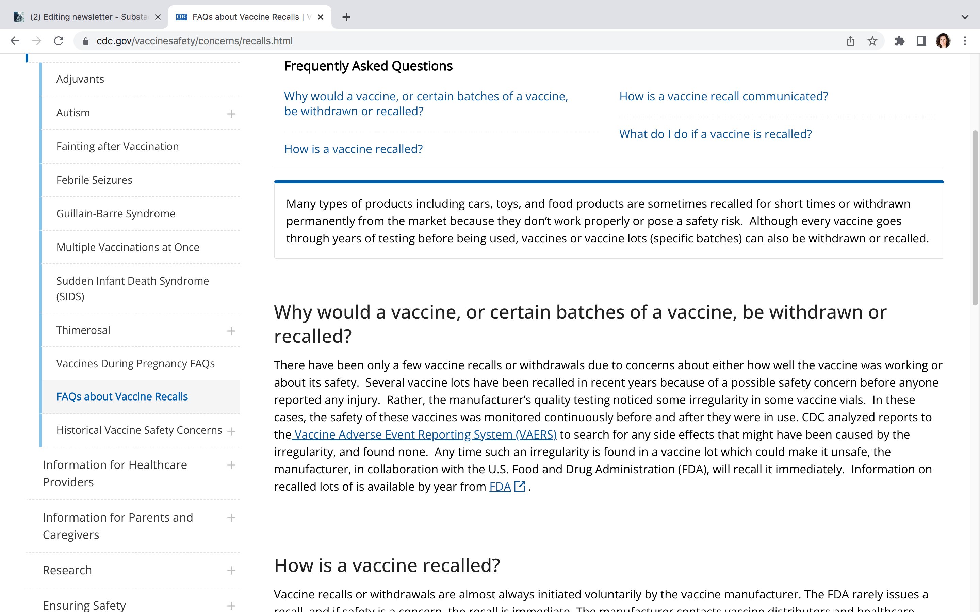This screenshot has width=980, height=612.
Task: Bookmark this page with star icon
Action: tap(872, 41)
